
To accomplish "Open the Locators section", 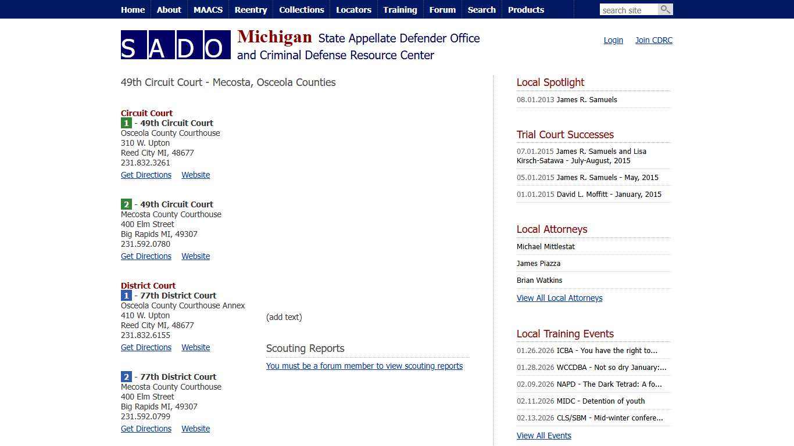I will coord(353,9).
